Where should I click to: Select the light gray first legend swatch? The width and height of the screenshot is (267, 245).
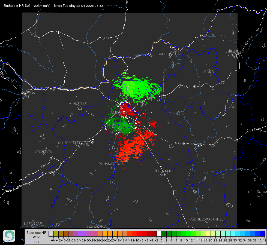coord(51,234)
